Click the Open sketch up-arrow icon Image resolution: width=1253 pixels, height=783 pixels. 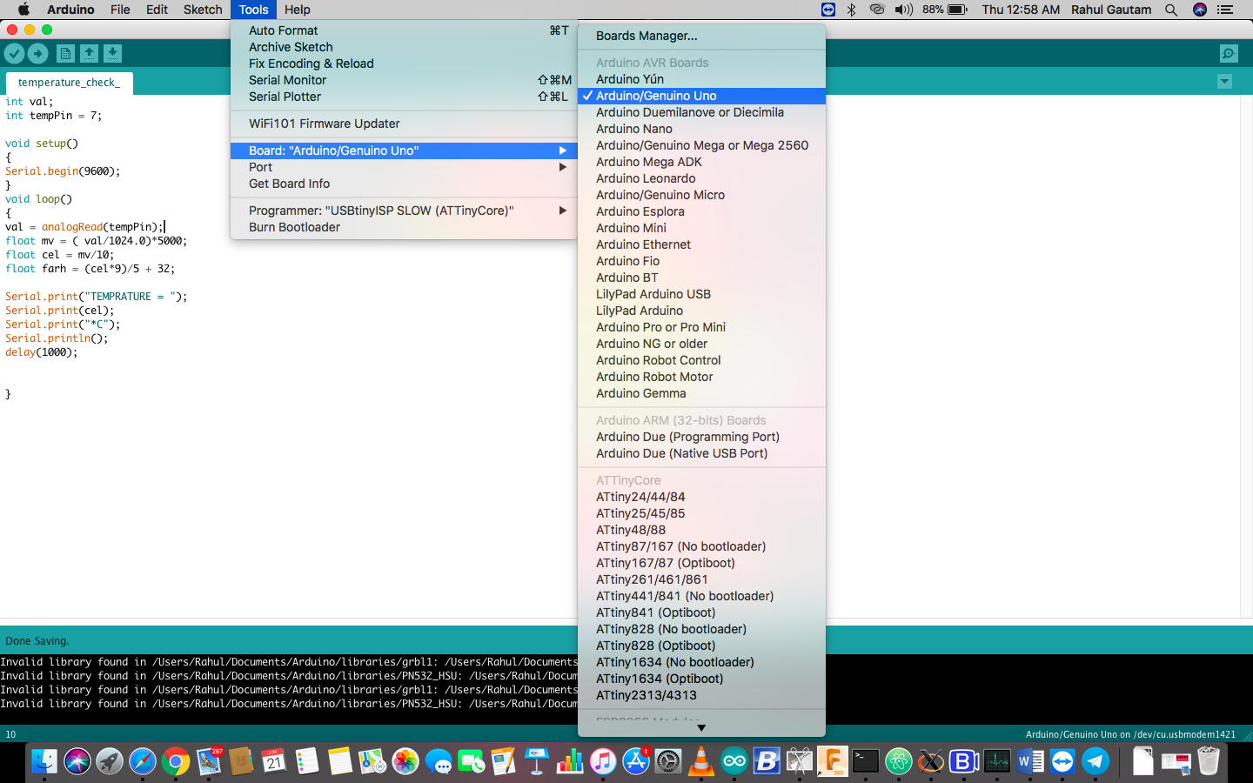coord(89,53)
